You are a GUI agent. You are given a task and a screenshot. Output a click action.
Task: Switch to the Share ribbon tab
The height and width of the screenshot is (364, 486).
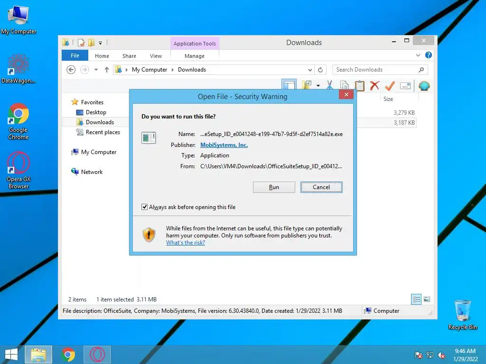(x=129, y=56)
